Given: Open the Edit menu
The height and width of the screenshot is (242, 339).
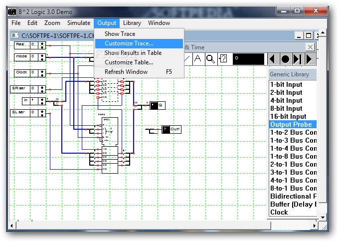Looking at the screenshot, I should [32, 23].
